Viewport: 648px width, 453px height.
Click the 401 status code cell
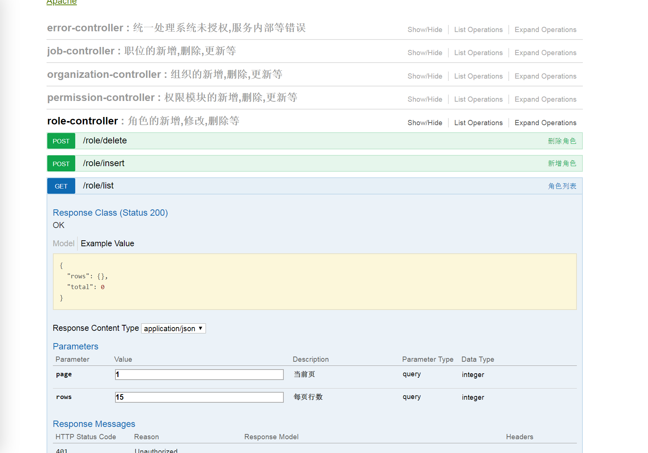tap(62, 450)
